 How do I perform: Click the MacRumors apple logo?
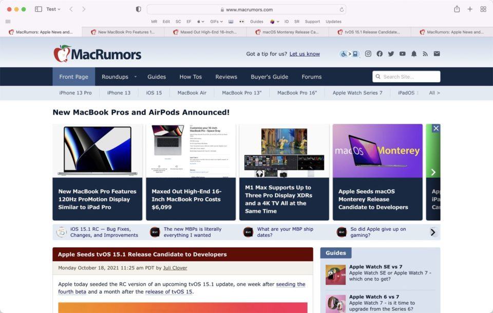click(x=62, y=53)
